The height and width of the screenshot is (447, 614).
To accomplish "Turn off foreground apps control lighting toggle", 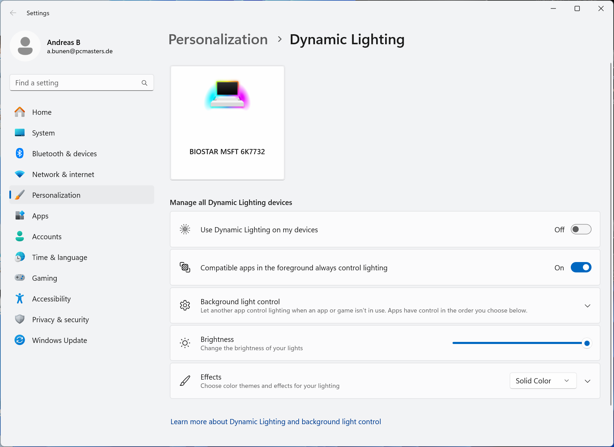I will (x=581, y=268).
